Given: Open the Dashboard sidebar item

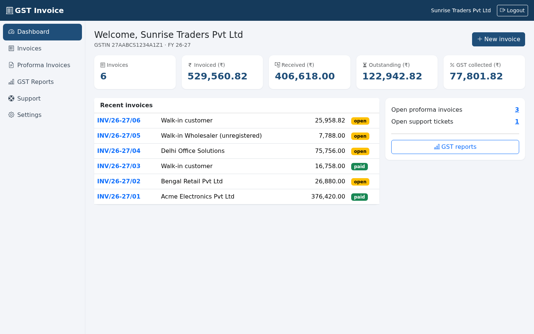Looking at the screenshot, I should 42,32.
